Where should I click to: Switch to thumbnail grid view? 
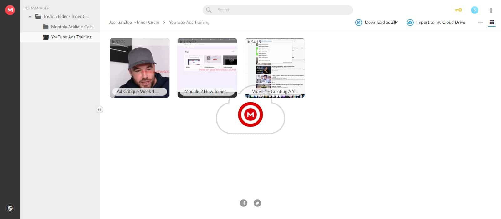tap(492, 23)
